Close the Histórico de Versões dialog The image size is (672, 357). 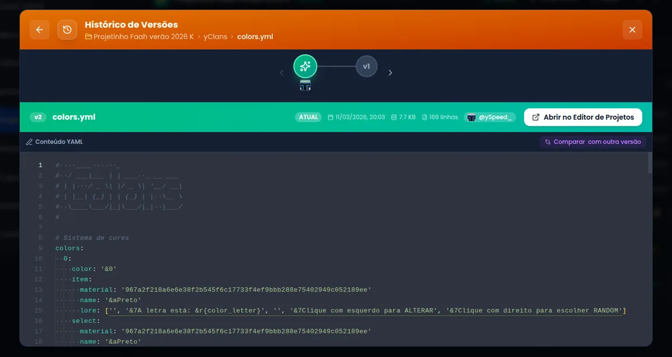pos(632,30)
